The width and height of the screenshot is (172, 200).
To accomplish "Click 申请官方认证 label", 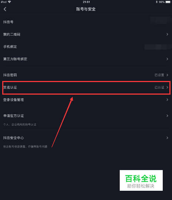I will click(x=14, y=116).
